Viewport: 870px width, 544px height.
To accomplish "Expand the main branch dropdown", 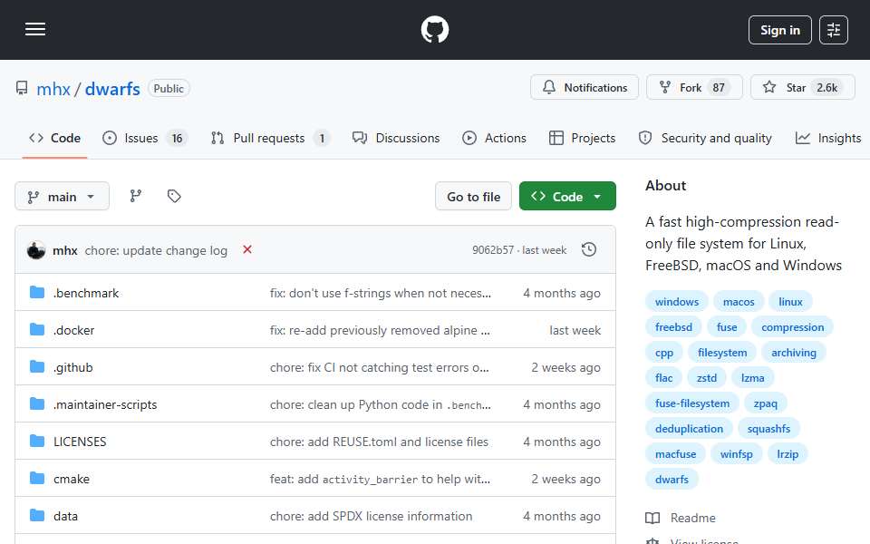I will 63,197.
